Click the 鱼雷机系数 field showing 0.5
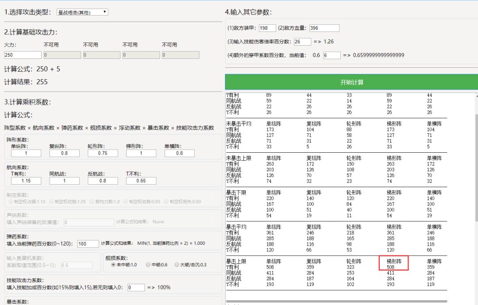This screenshot has height=305, width=478. (x=77, y=265)
